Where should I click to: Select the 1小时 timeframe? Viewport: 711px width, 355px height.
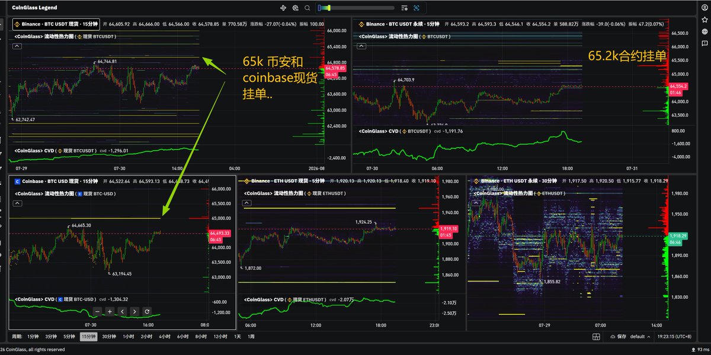pyautogui.click(x=129, y=337)
